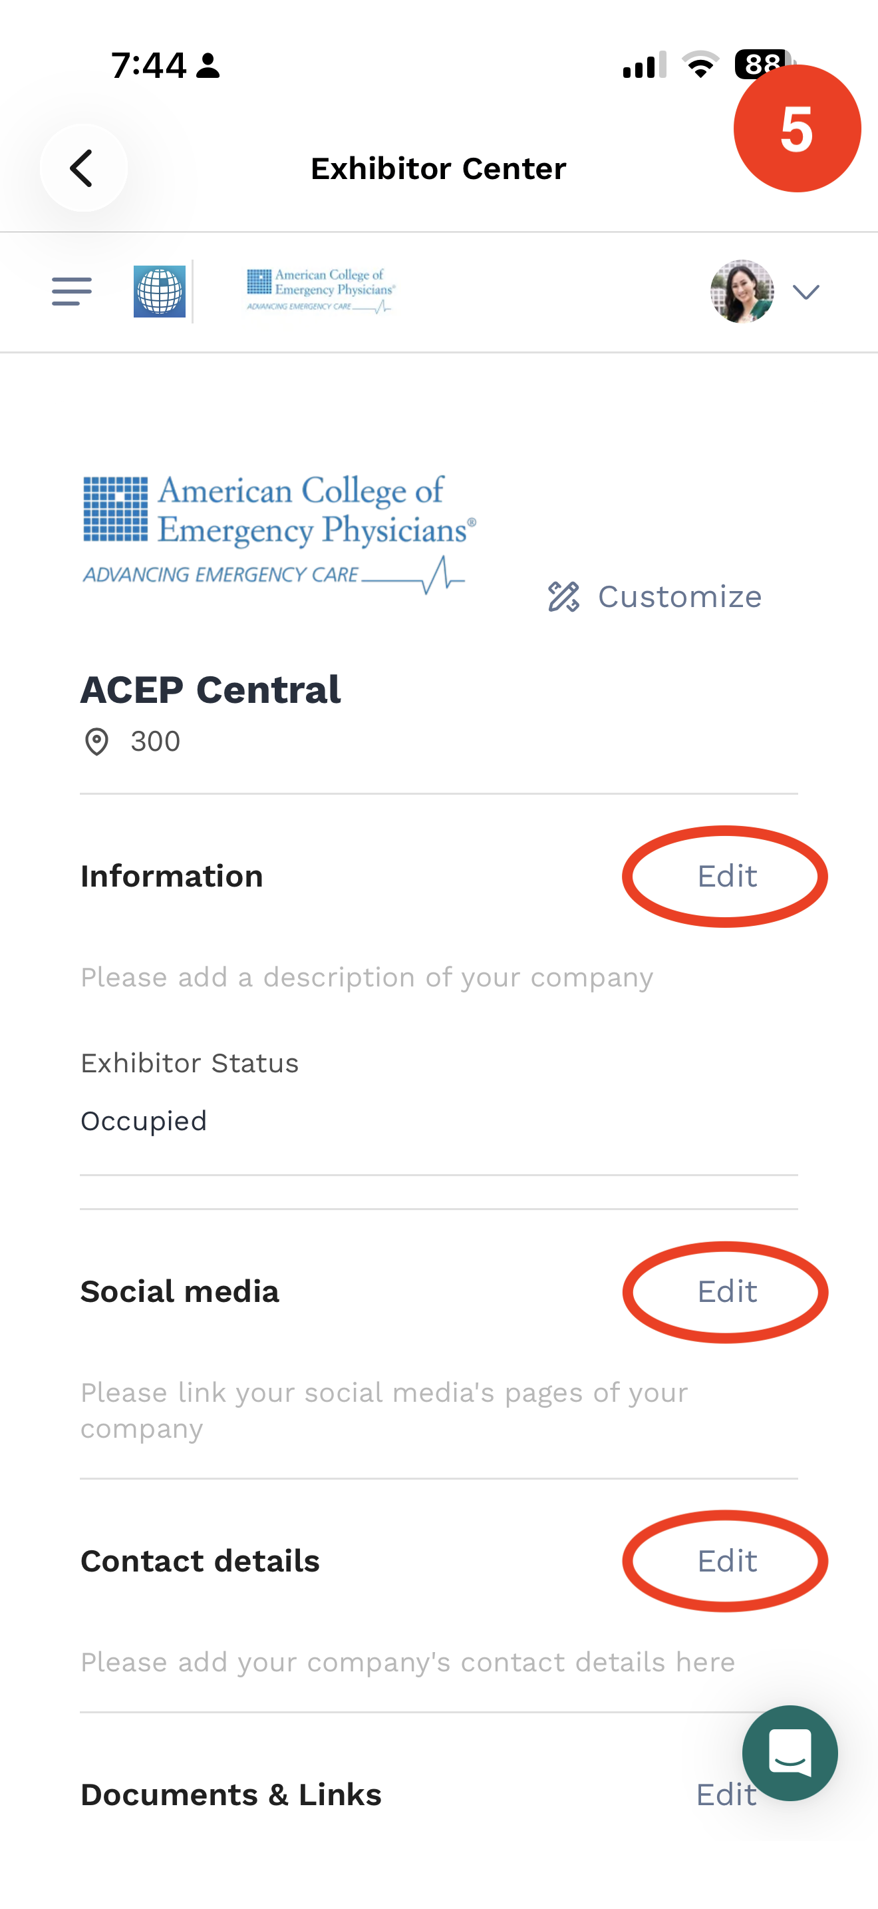Open the green chat support bubble

click(790, 1753)
